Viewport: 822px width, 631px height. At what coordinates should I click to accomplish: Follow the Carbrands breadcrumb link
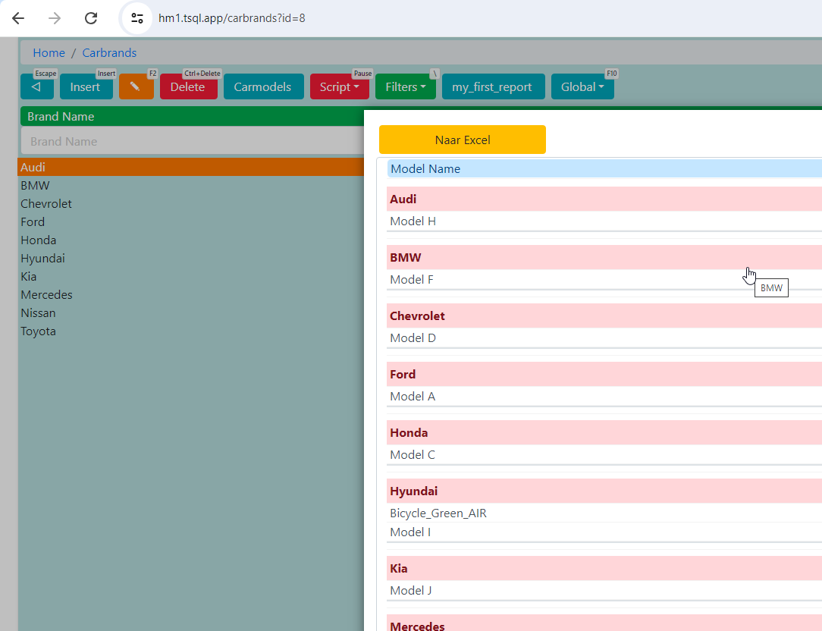click(x=109, y=53)
